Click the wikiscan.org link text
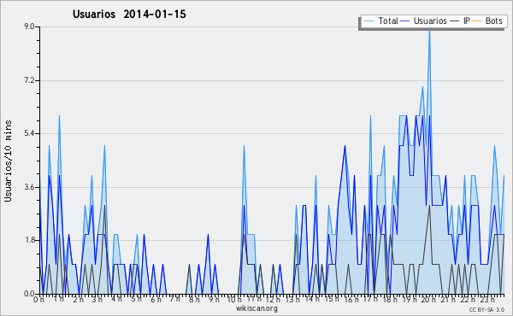Viewport: 513px width, 316px height. click(256, 308)
